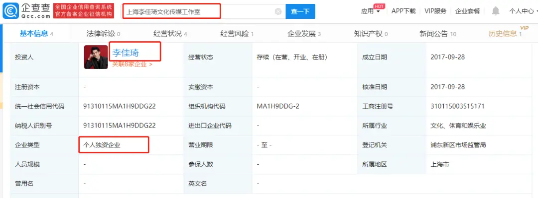
Task: Switch to the 法律诉讼 tab
Action: click(103, 34)
